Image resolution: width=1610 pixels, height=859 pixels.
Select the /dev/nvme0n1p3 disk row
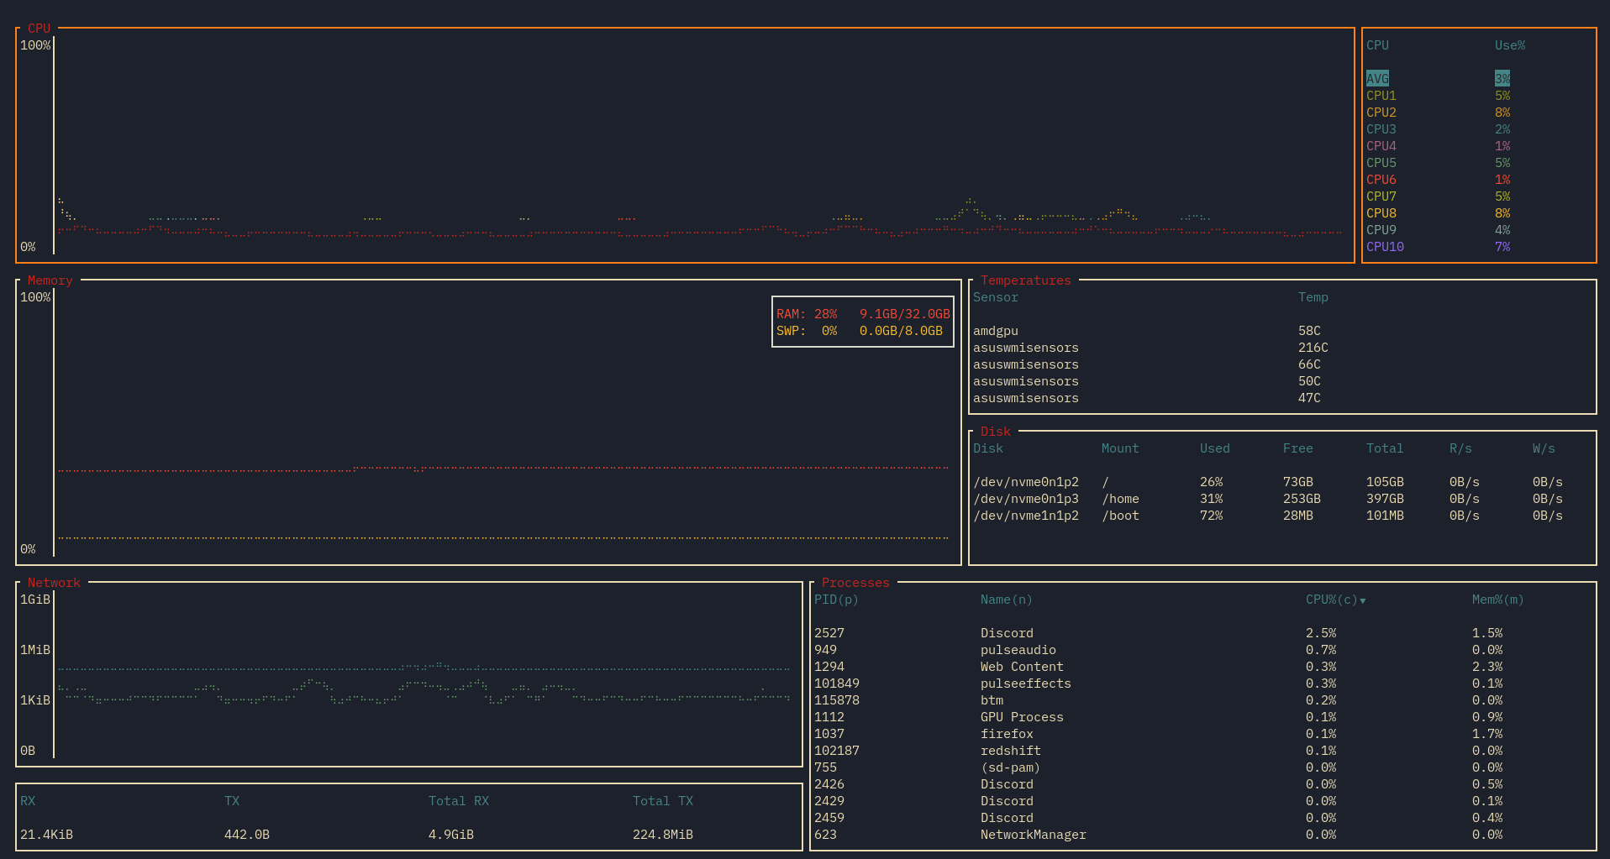(1281, 499)
